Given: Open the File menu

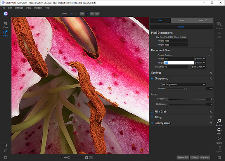Looking at the screenshot, I should pos(3,8).
